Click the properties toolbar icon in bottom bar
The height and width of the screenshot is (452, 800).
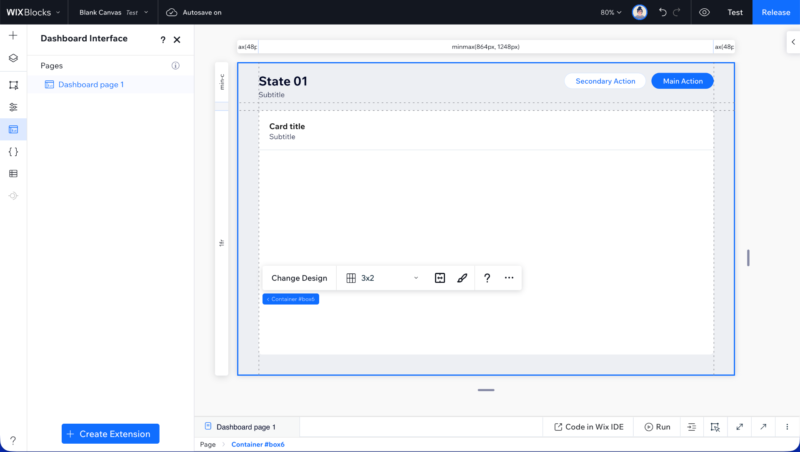pyautogui.click(x=692, y=427)
